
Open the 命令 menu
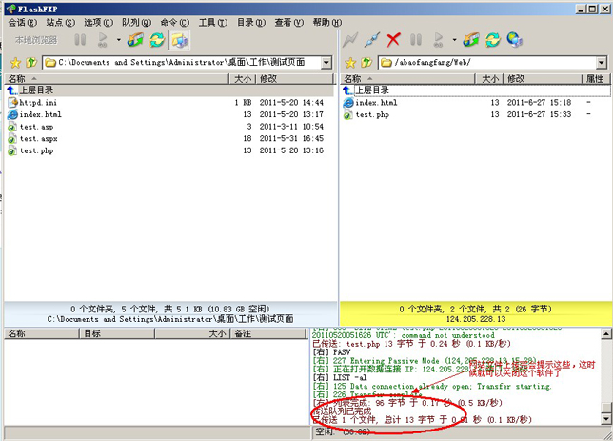coord(175,23)
